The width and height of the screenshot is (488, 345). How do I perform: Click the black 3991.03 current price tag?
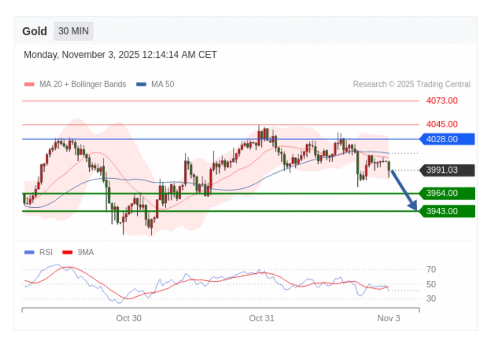tap(447, 170)
